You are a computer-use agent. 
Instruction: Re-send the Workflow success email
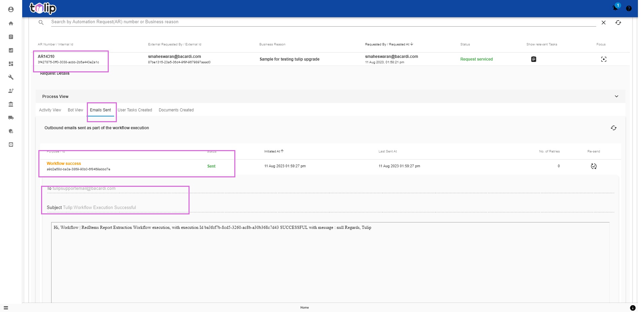coord(594,166)
